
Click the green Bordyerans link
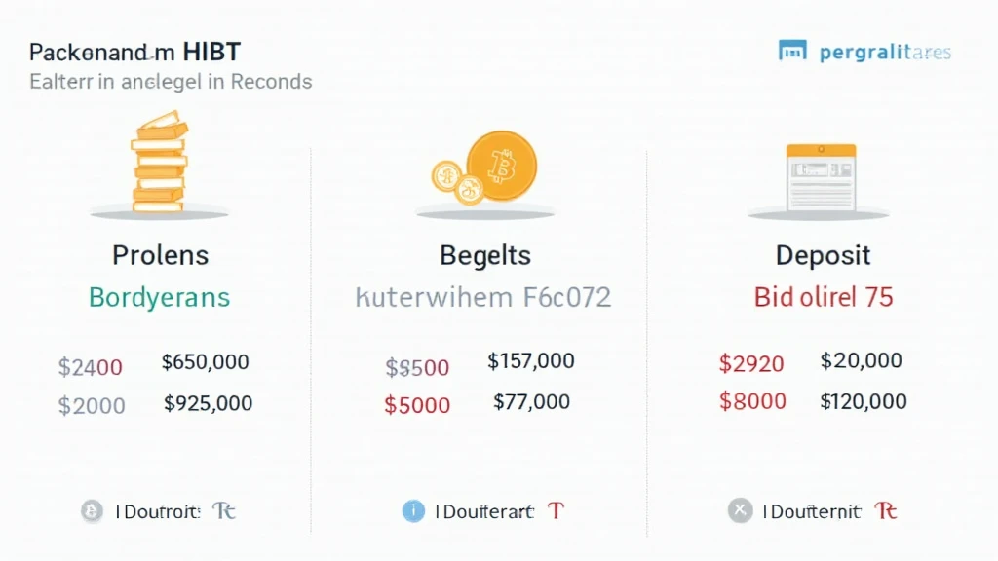pyautogui.click(x=160, y=297)
